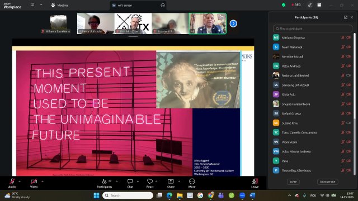Viewport: 358px width, 201px height.
Task: Click the green encryption shield icon
Action: click(x=284, y=5)
